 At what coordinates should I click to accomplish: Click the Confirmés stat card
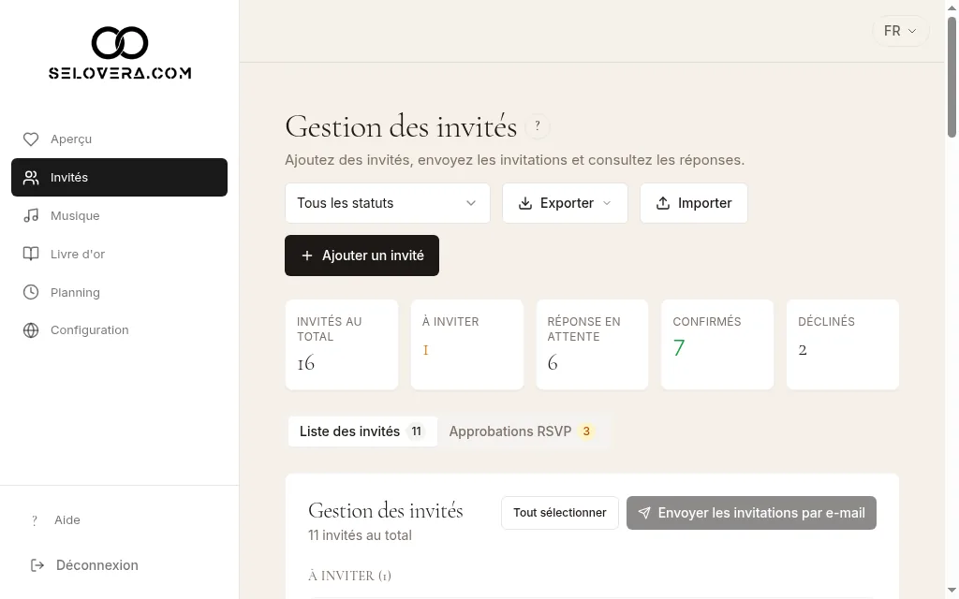(x=717, y=344)
